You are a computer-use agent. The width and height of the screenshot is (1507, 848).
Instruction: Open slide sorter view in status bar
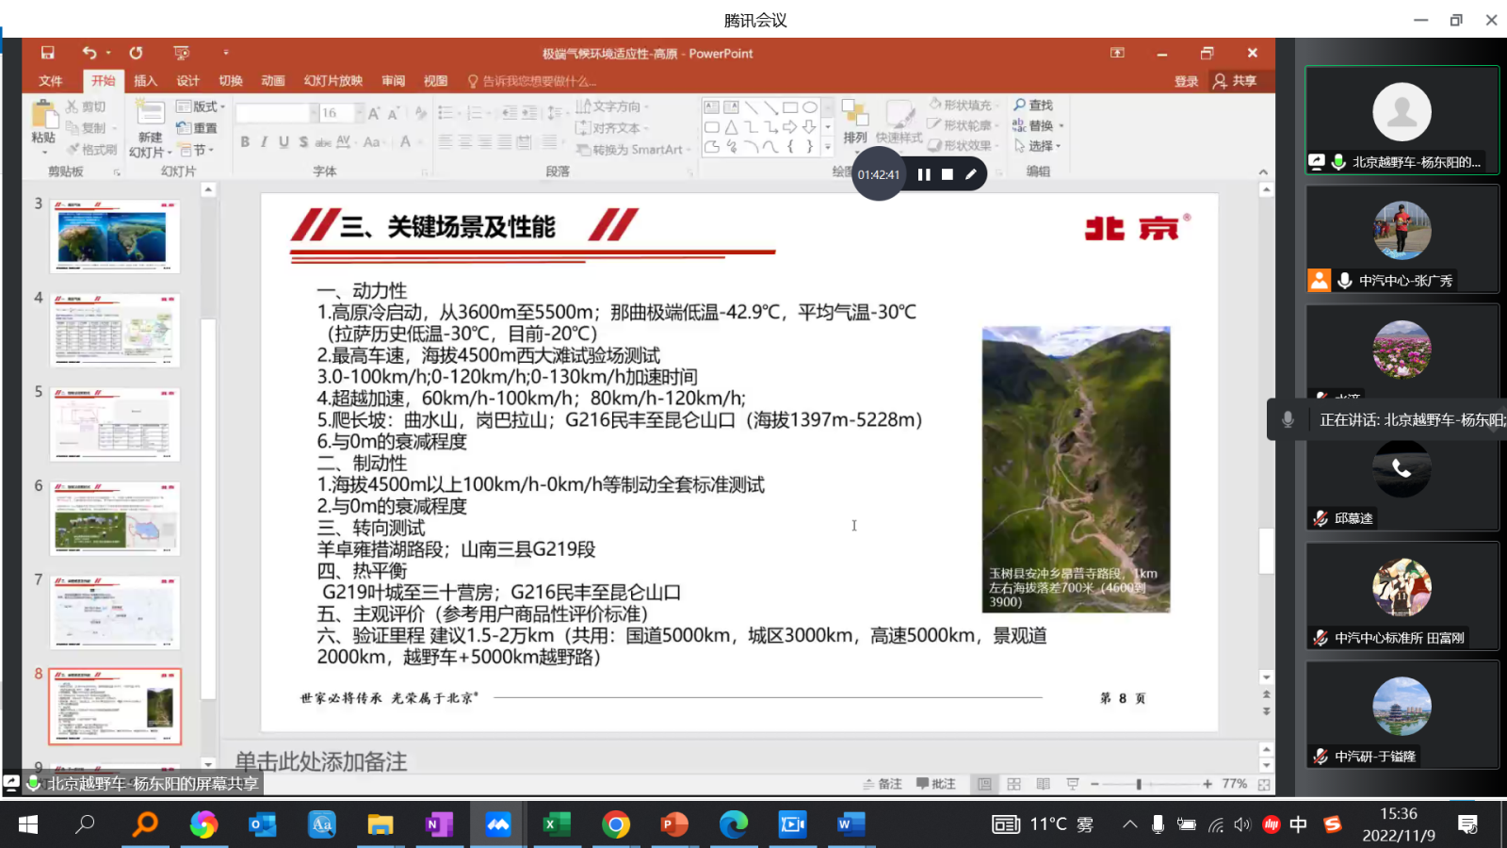pyautogui.click(x=1013, y=784)
